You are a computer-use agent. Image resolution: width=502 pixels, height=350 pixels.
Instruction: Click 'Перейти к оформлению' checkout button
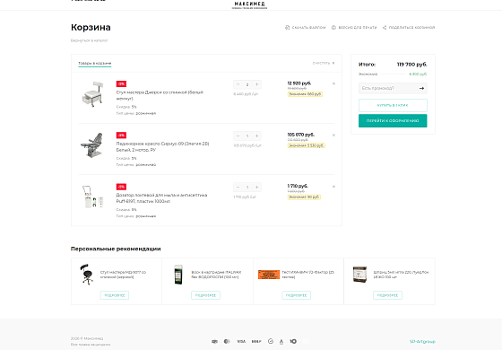coord(393,121)
